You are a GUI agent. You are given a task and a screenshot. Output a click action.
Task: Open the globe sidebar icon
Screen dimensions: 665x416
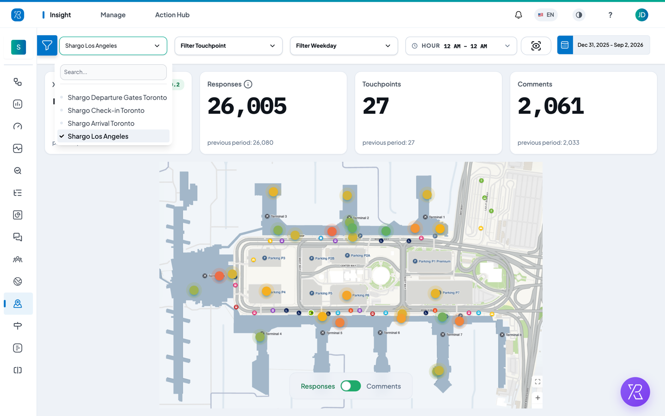(x=18, y=281)
